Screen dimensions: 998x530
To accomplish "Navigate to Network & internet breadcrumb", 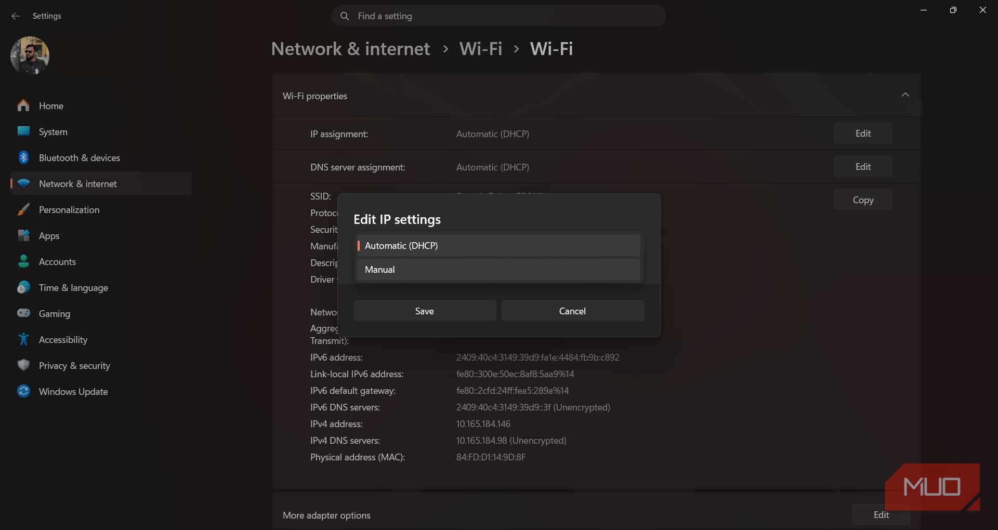I will point(350,49).
